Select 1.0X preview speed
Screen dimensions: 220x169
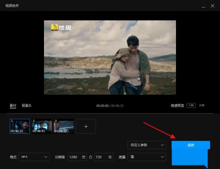[x=191, y=105]
